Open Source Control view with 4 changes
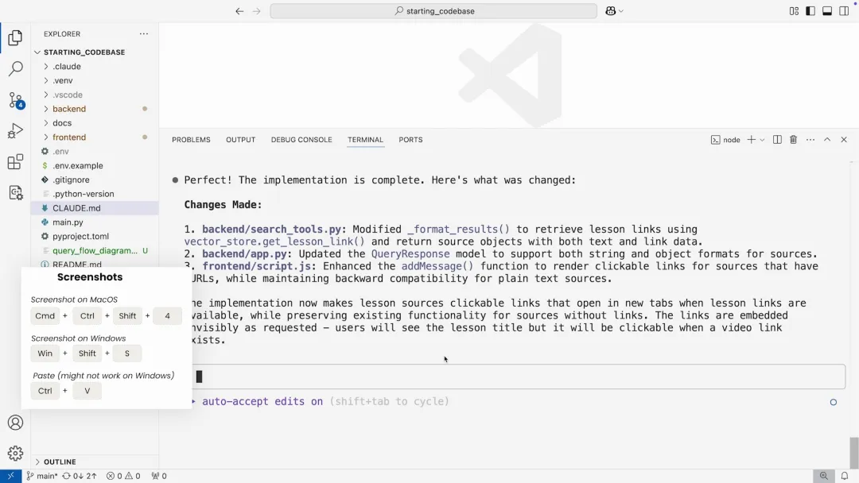The height and width of the screenshot is (483, 859). coord(15,100)
